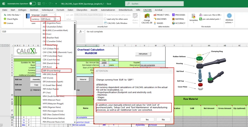Click the Suchen search field
Viewport: 248px width, 127px height.
[154, 4]
